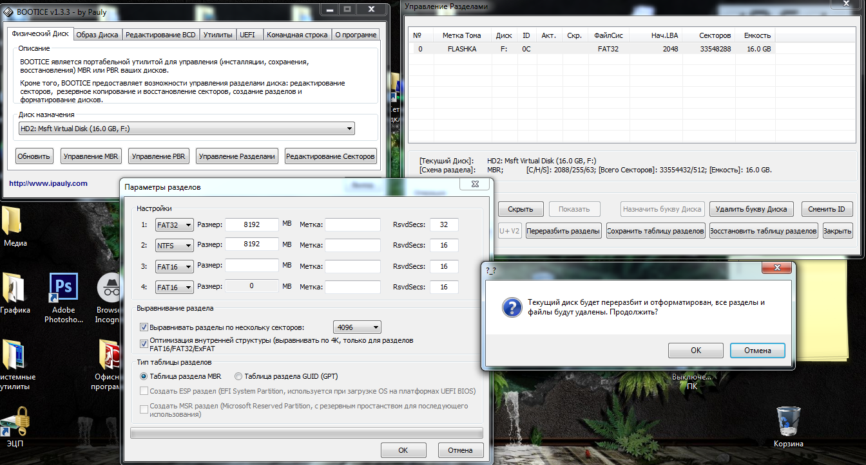The height and width of the screenshot is (465, 866).
Task: Open the Adobe Photoshop desktop shortcut
Action: (x=64, y=288)
